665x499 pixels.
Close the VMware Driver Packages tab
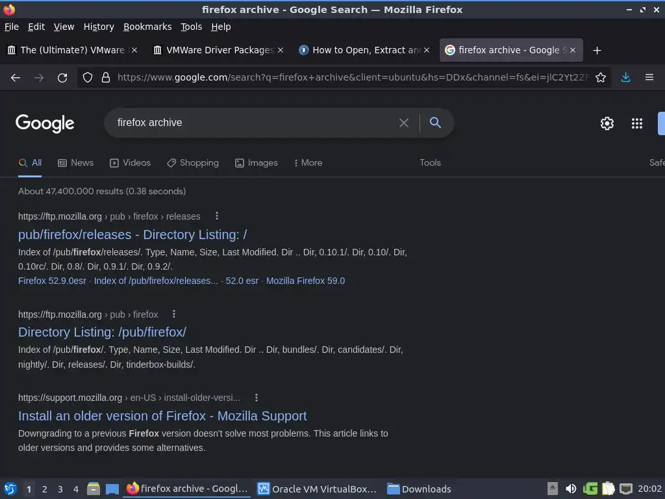point(281,50)
